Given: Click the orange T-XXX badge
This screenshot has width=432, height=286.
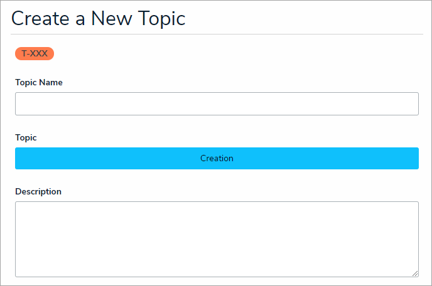Looking at the screenshot, I should (35, 54).
